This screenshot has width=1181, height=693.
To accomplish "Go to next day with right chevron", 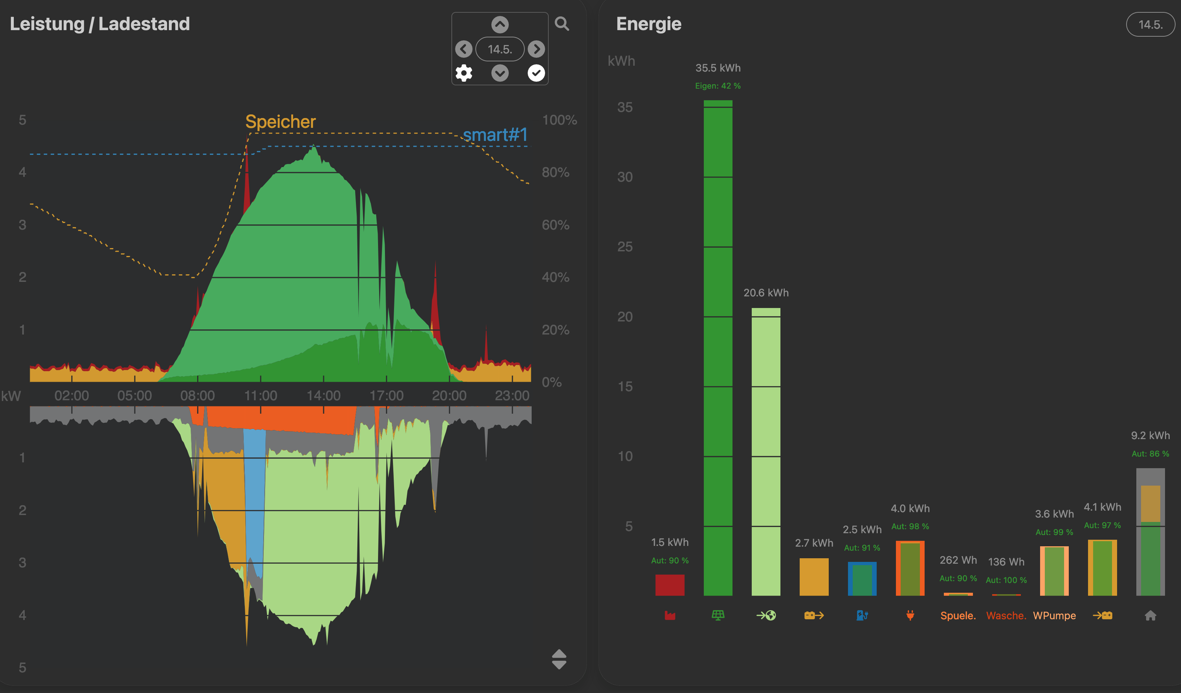I will 536,49.
